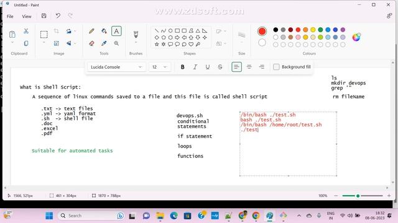Click the Resize and skew icon
Viewport: 398px width, 223px height.
click(57, 43)
